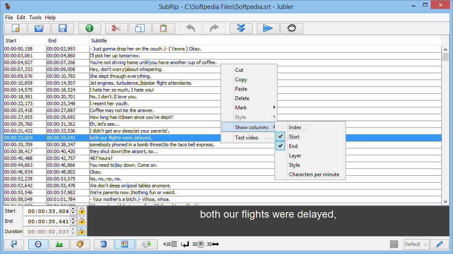
Task: Undo the last action
Action: pos(191,28)
